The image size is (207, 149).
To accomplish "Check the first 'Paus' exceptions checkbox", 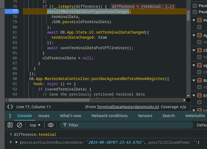I will point(195,6).
